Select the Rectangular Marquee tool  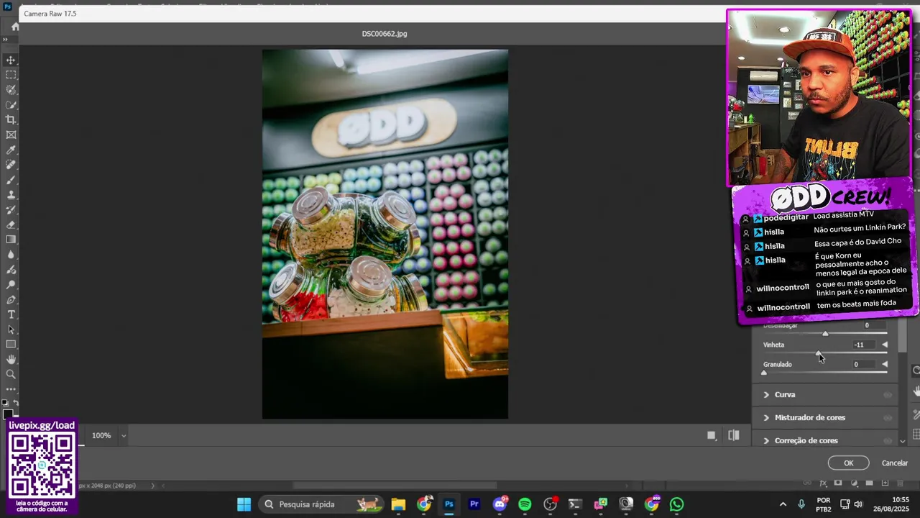coord(11,75)
